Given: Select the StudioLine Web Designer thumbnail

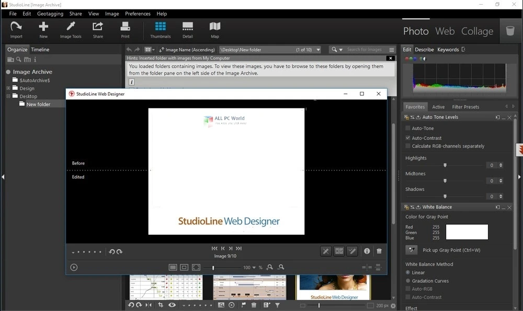Looking at the screenshot, I should 333,286.
